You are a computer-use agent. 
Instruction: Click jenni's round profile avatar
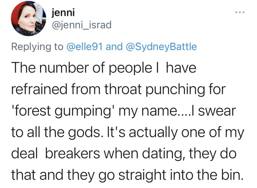coord(28,18)
